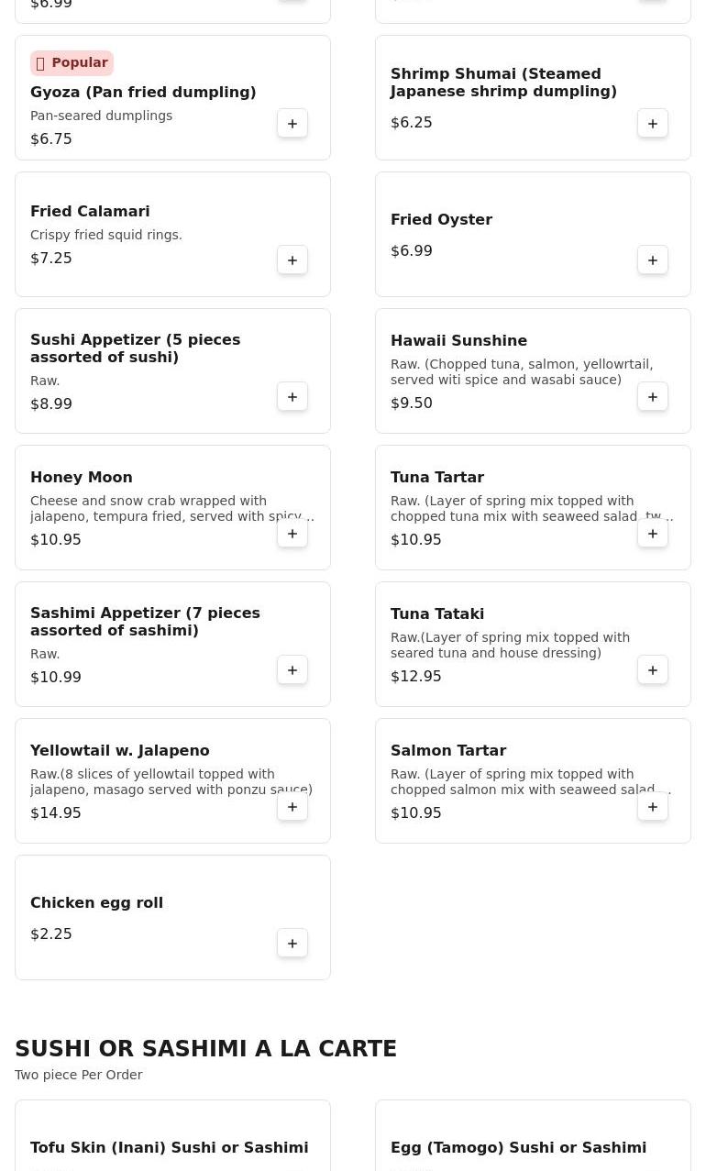This screenshot has height=1171, width=706.
Task: Select the Egg (Tamogo) Sushi or Sashimi item
Action: [x=518, y=1148]
